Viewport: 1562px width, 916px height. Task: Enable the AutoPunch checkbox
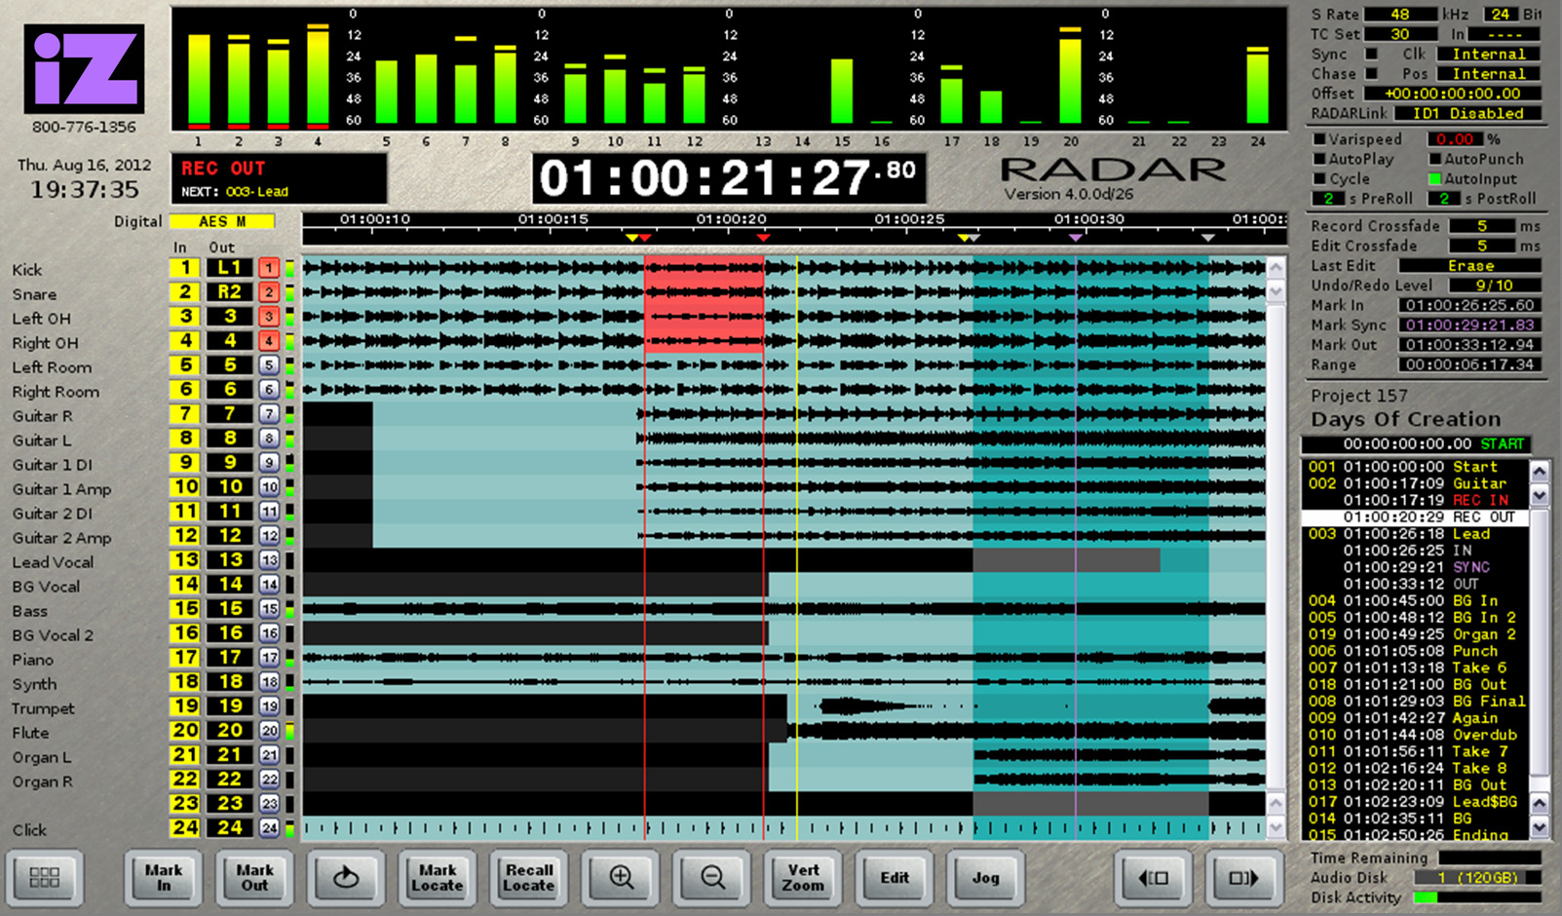pyautogui.click(x=1435, y=159)
